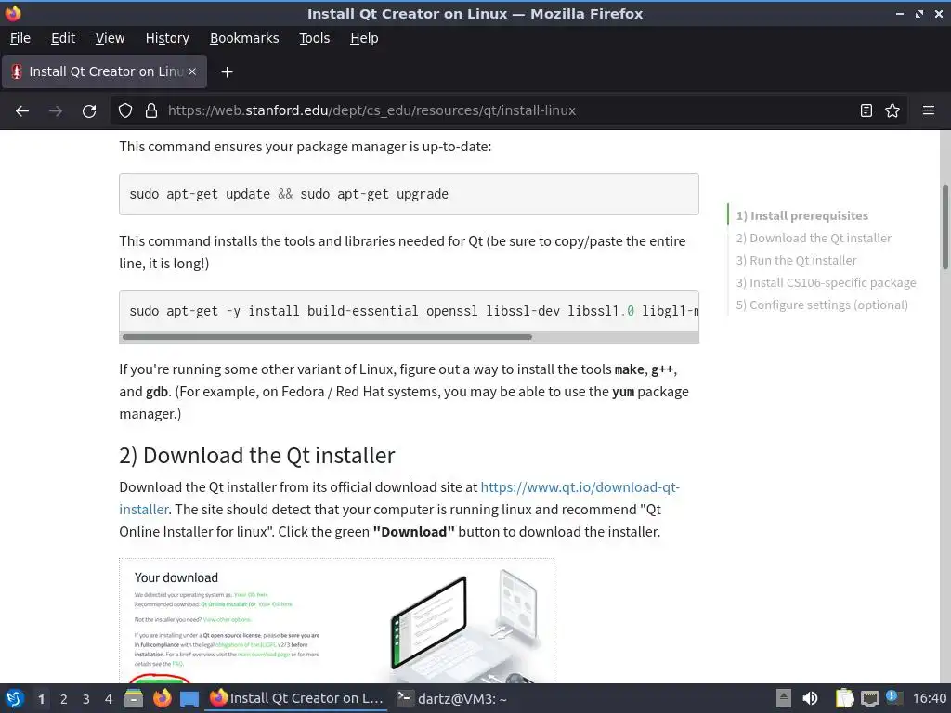The image size is (951, 713).
Task: Switch to dartz@VM3 terminal taskbar button
Action: point(452,698)
